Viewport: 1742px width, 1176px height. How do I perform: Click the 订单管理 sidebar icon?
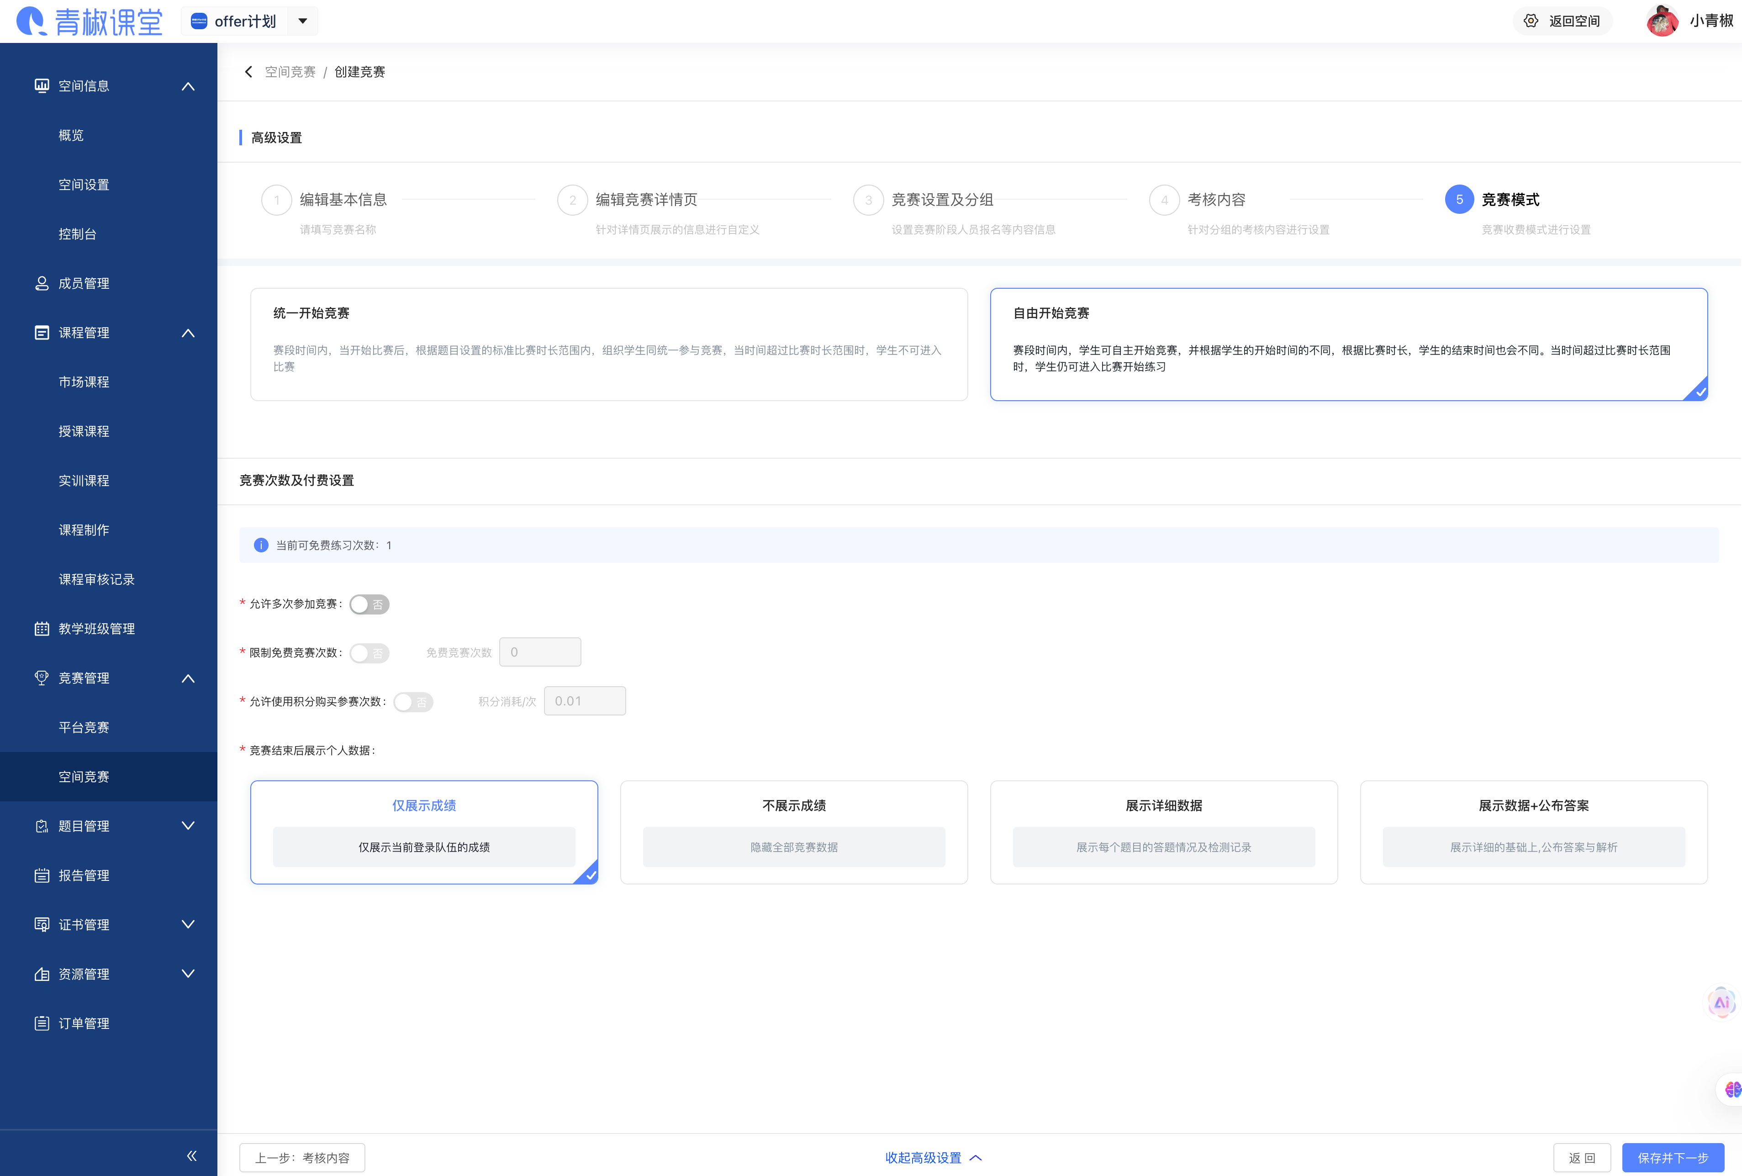[x=42, y=1023]
